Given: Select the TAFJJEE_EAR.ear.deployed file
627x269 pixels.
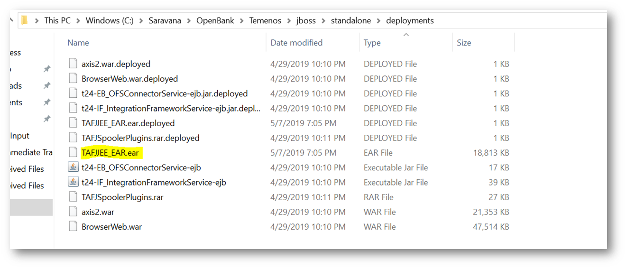Looking at the screenshot, I should tap(128, 123).
